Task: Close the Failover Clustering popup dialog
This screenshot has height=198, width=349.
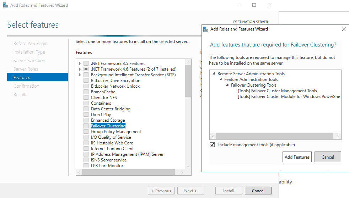Action: [x=343, y=29]
